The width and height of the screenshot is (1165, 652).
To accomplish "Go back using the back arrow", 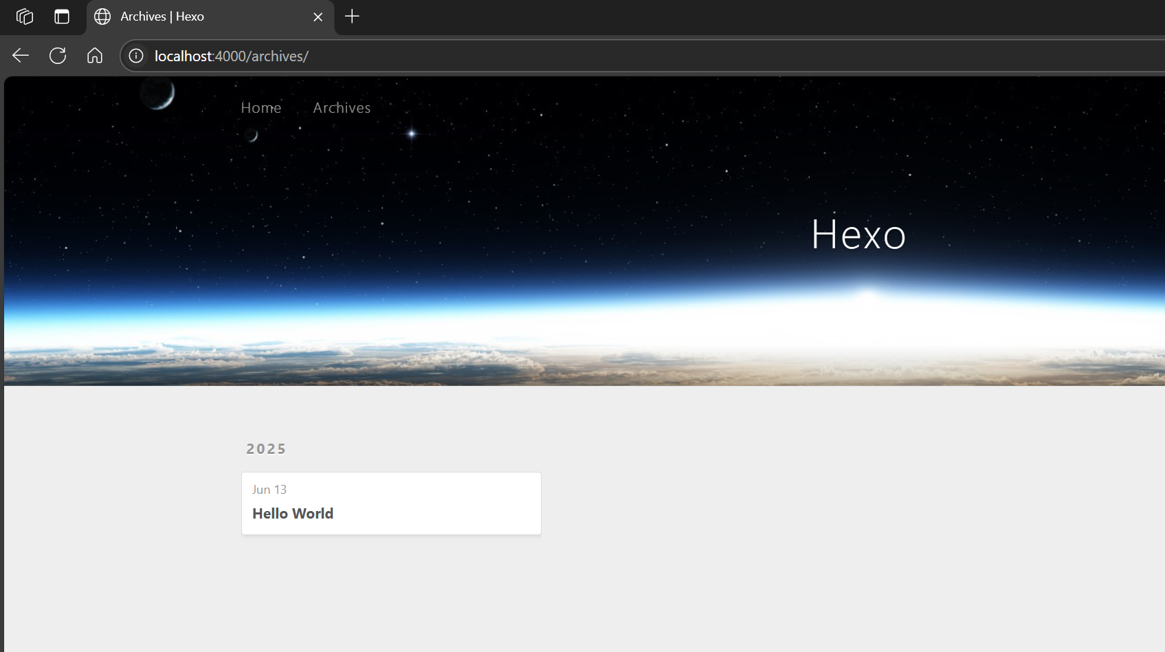I will (x=21, y=56).
